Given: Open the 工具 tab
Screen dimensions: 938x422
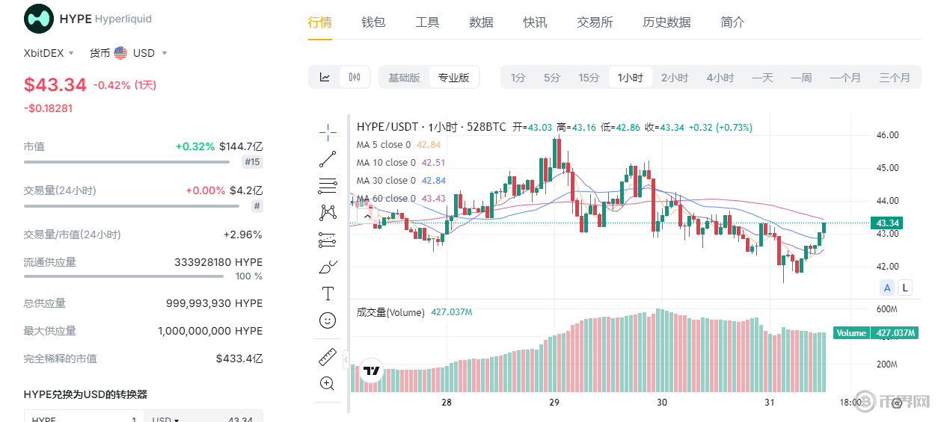Looking at the screenshot, I should coord(427,22).
